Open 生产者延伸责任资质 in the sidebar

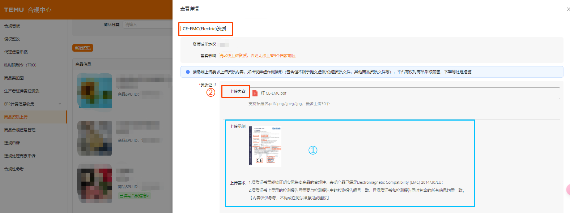pos(22,91)
